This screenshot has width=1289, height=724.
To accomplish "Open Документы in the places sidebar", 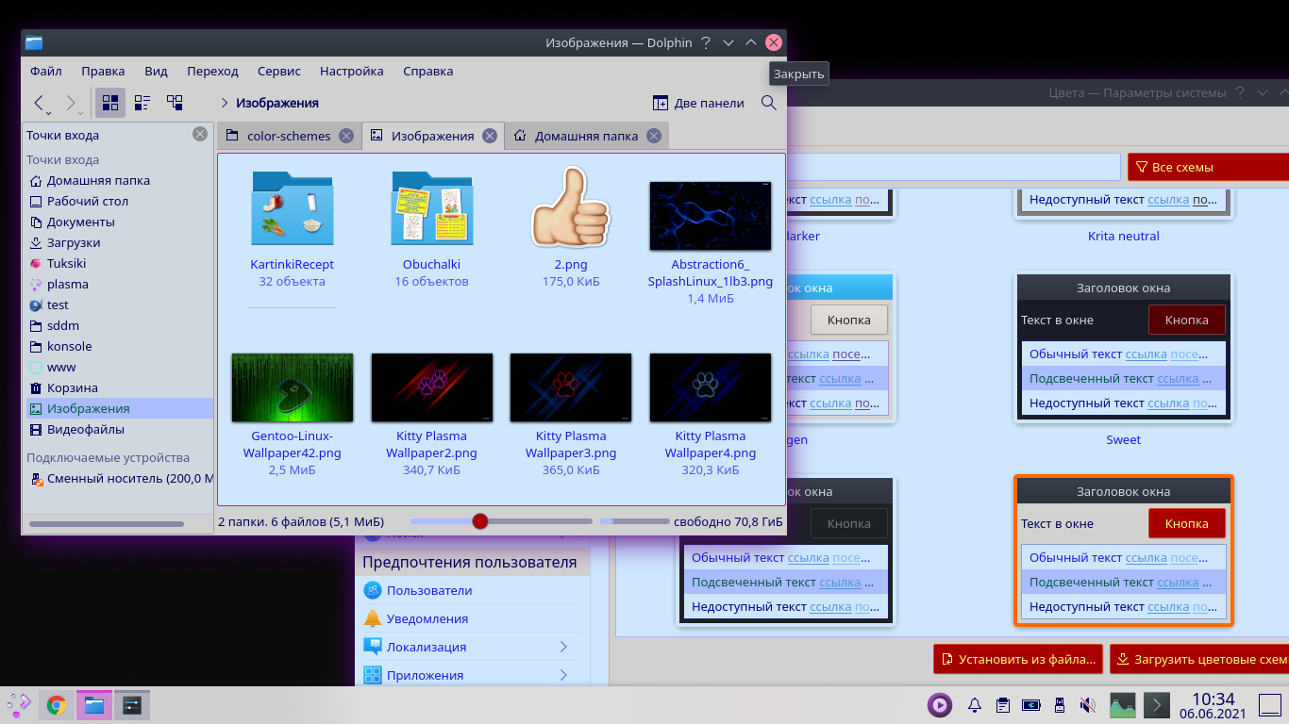I will point(118,222).
